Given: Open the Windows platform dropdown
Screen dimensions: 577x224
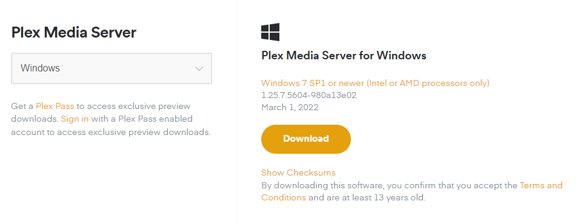Looking at the screenshot, I should point(112,68).
